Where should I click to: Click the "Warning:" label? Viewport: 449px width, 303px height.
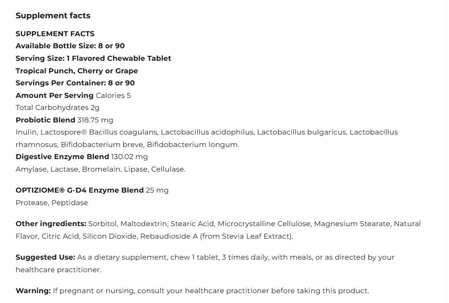click(33, 291)
